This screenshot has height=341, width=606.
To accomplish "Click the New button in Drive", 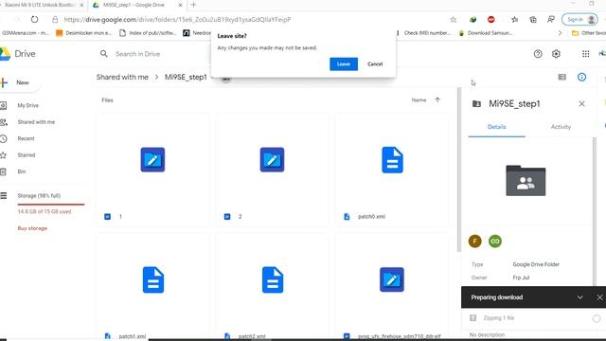I will (x=19, y=82).
